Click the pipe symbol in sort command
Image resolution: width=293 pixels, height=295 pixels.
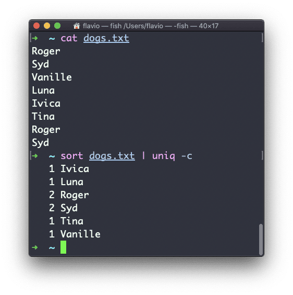(143, 156)
